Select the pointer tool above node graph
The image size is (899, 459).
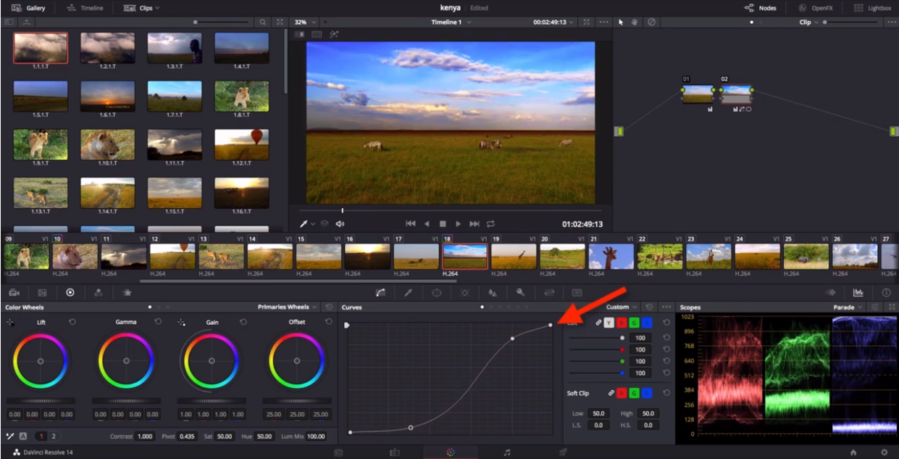coord(620,22)
